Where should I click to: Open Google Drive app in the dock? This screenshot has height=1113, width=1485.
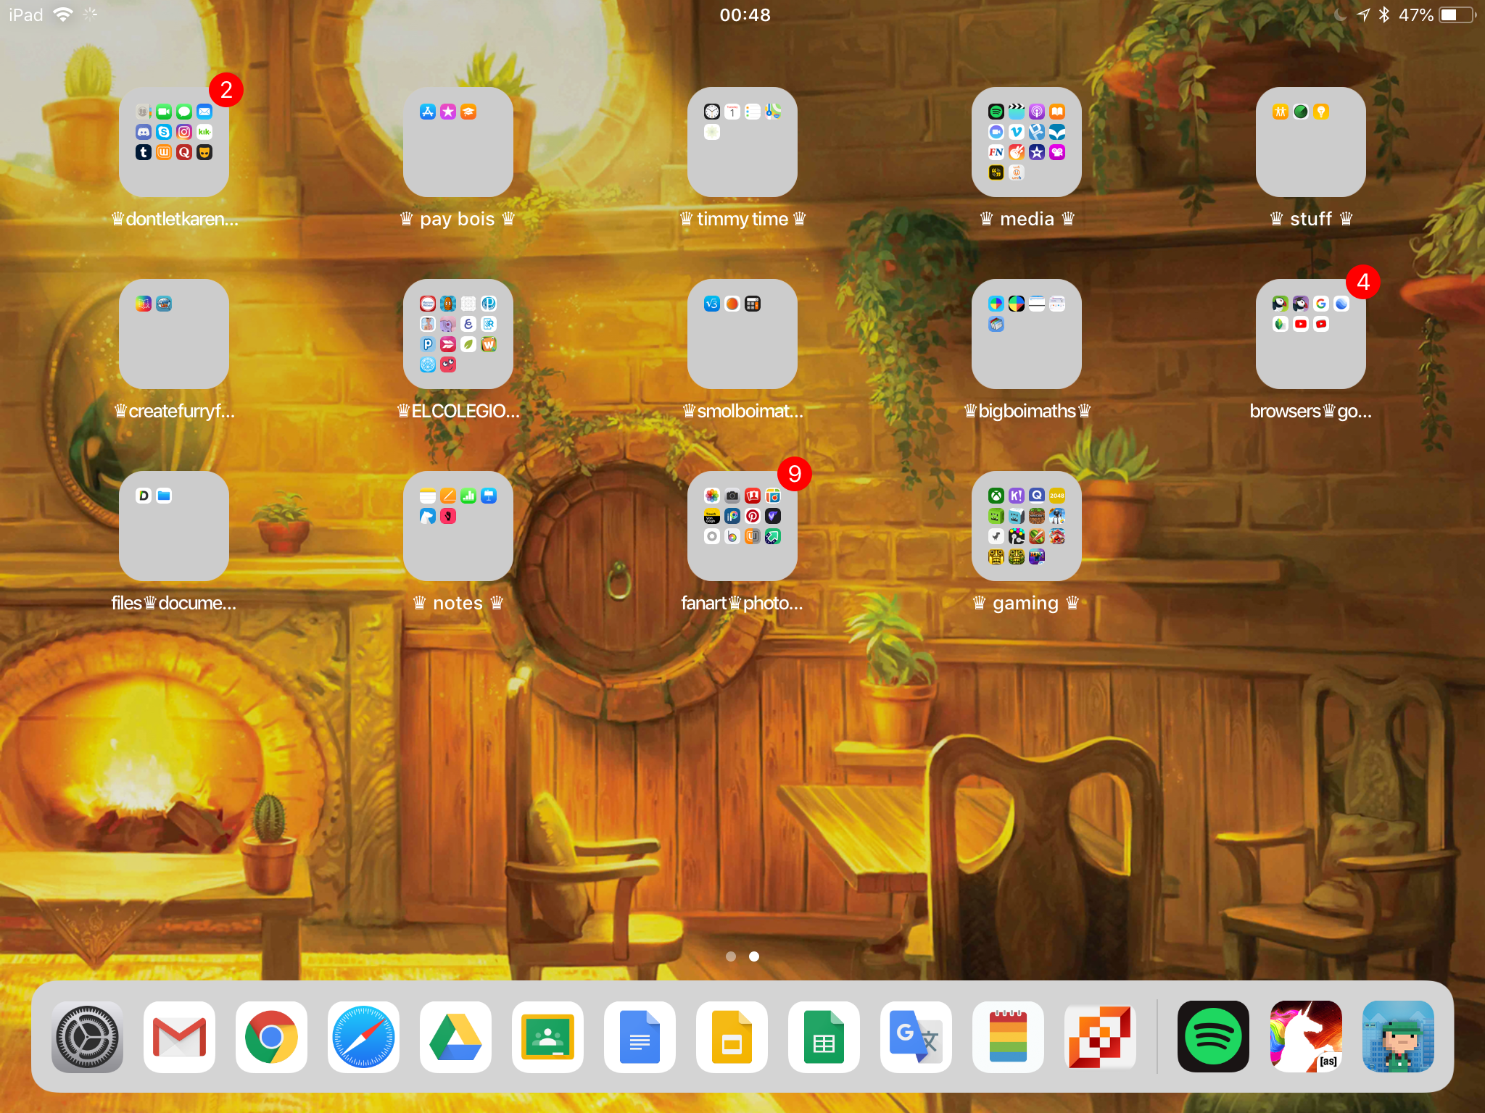(455, 1037)
